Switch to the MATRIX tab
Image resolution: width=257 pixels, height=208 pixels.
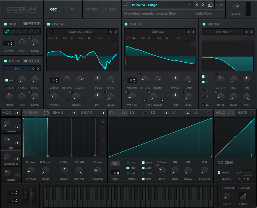click(92, 9)
